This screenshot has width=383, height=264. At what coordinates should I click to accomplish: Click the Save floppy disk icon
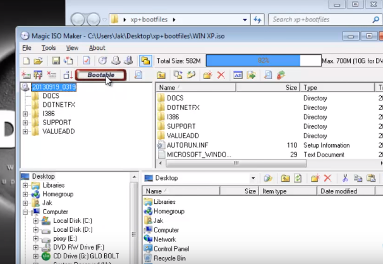point(55,61)
